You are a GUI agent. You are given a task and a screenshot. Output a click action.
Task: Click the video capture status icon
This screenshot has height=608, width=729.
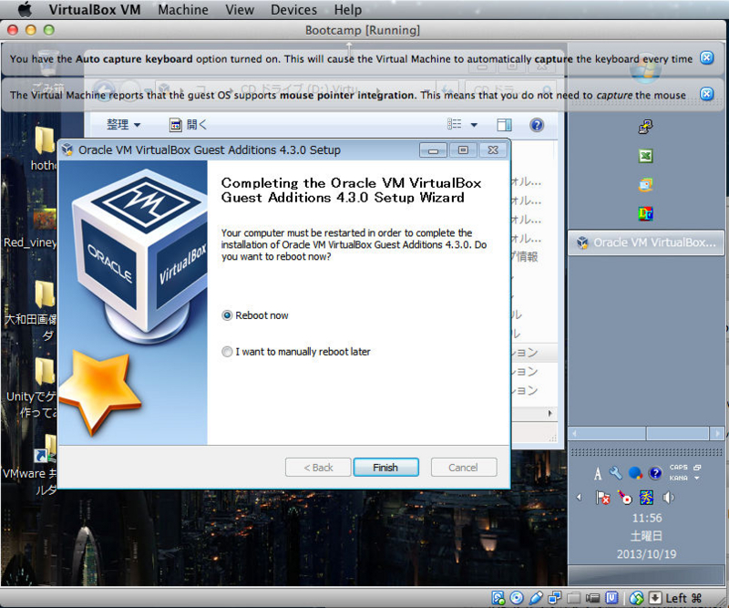coord(592,598)
